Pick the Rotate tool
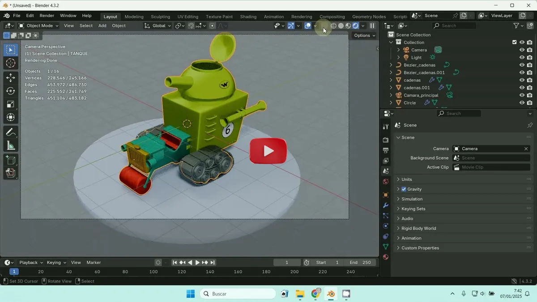 pos(11,91)
